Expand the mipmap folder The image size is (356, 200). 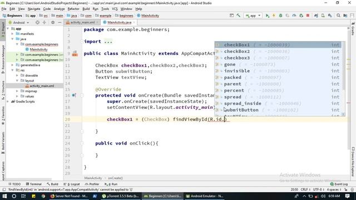tap(17, 91)
